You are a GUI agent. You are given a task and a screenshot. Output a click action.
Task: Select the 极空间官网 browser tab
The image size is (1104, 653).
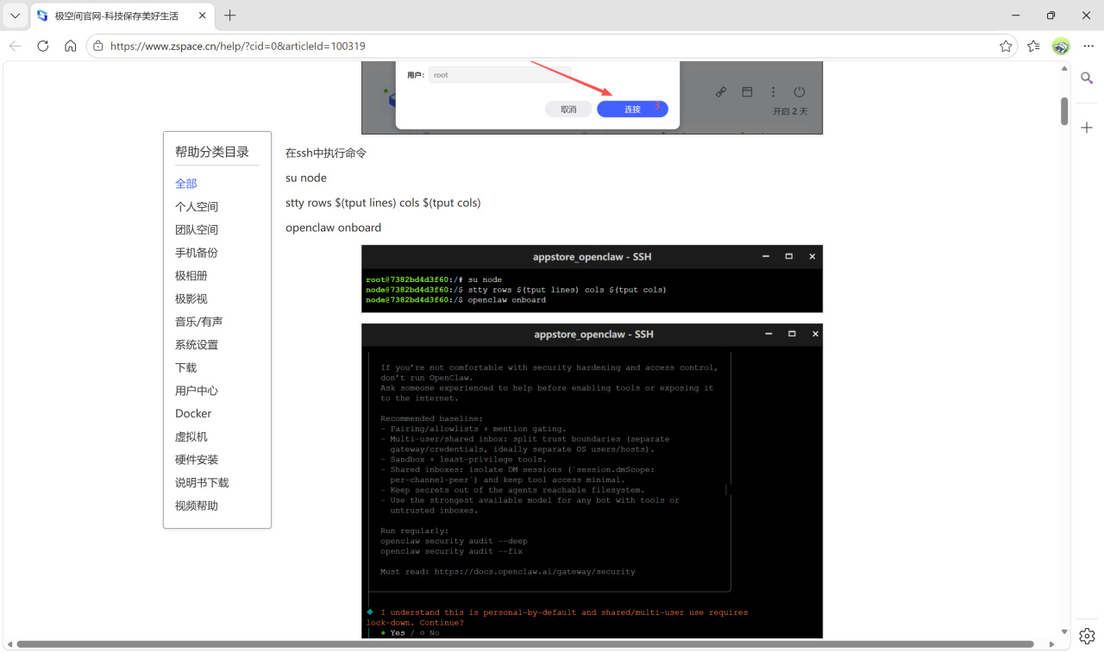pos(122,16)
